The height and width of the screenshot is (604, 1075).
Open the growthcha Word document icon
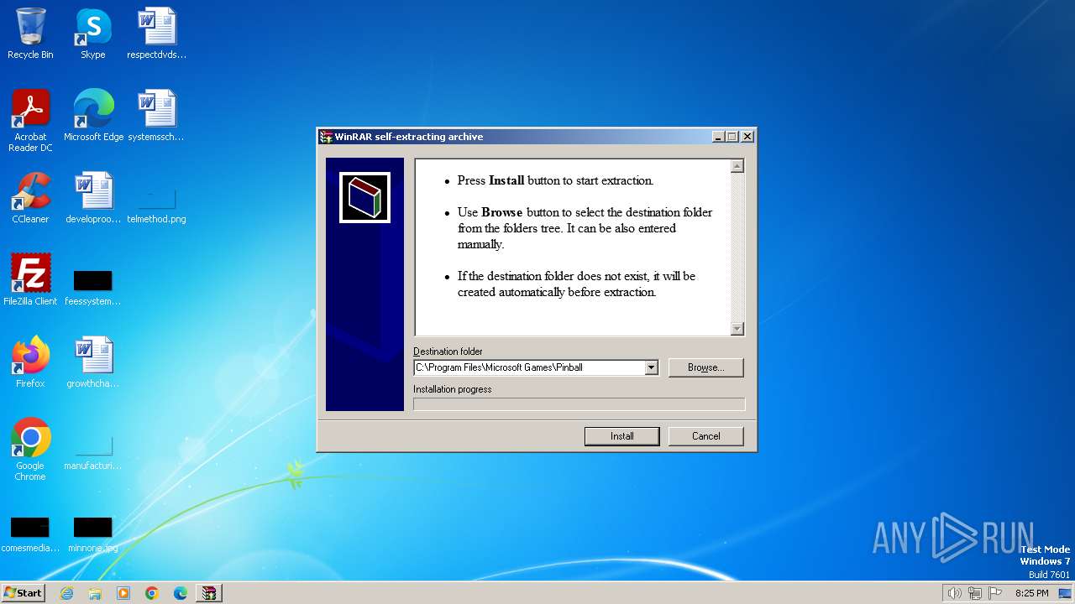click(93, 362)
